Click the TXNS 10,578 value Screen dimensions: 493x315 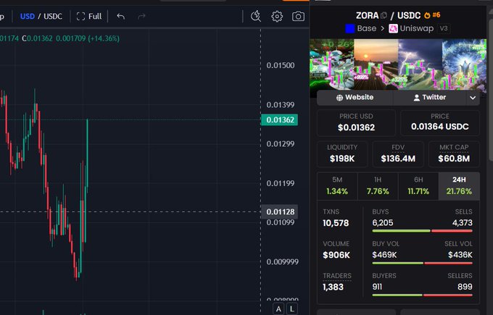[336, 223]
